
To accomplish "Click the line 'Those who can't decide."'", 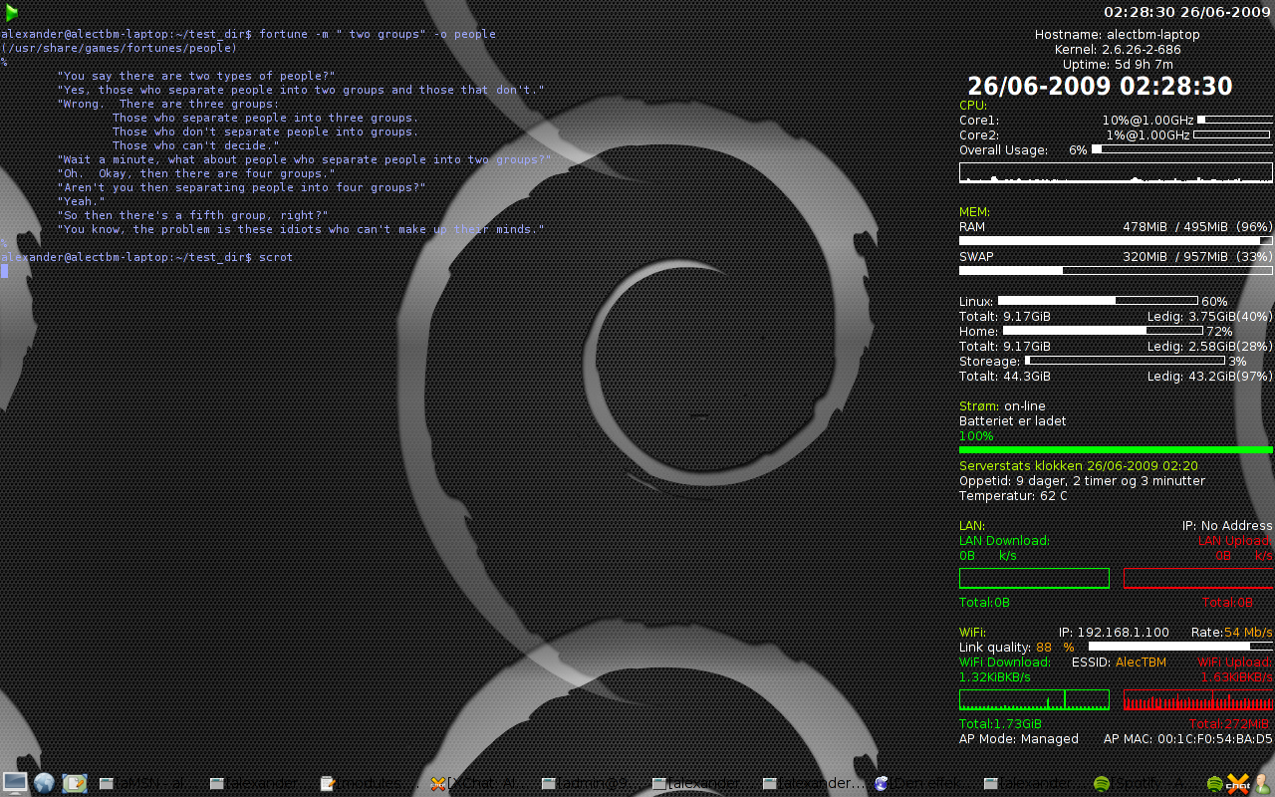I will pos(196,145).
